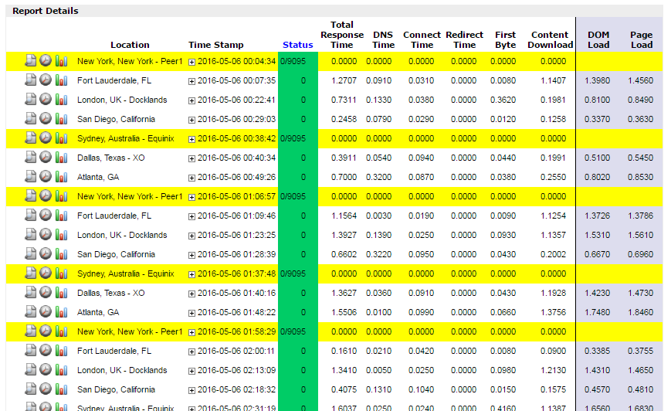Click clock icon for Fort Lauderdale 01:09:46 row
This screenshot has width=671, height=411.
[46, 215]
